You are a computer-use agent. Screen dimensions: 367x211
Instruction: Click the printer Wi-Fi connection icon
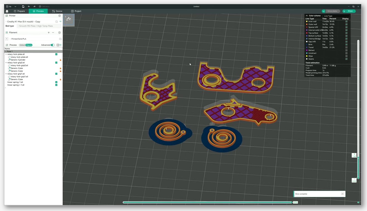pyautogui.click(x=60, y=21)
